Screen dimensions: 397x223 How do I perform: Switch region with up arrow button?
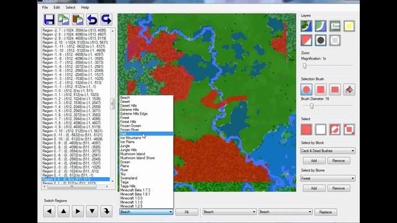[63, 211]
